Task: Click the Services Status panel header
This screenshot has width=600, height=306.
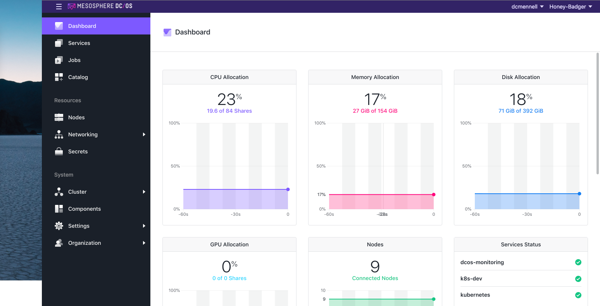Action: pos(521,244)
